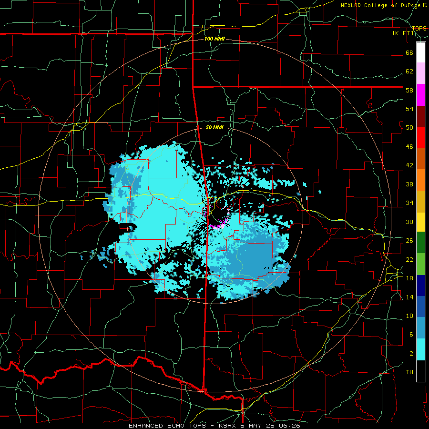Viewport: 429px width, 429px height.
Task: Click the cyan 10 kft legend swatch
Action: coord(421,349)
